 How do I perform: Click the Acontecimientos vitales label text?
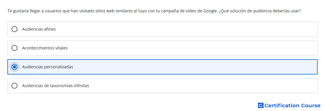click(x=45, y=48)
